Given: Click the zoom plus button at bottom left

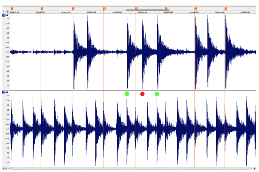Looking at the screenshot, I should 3,169.
